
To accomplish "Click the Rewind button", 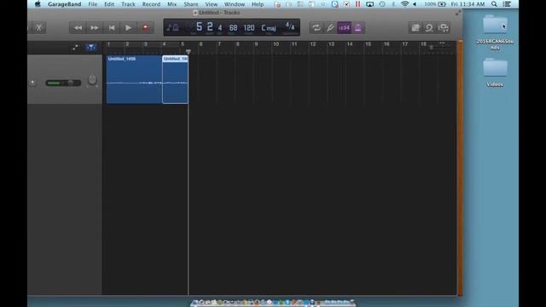I will point(78,28).
